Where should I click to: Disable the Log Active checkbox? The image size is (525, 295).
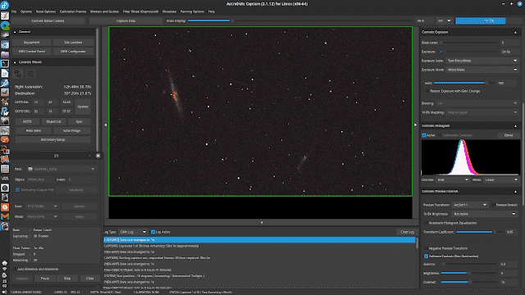pyautogui.click(x=153, y=232)
